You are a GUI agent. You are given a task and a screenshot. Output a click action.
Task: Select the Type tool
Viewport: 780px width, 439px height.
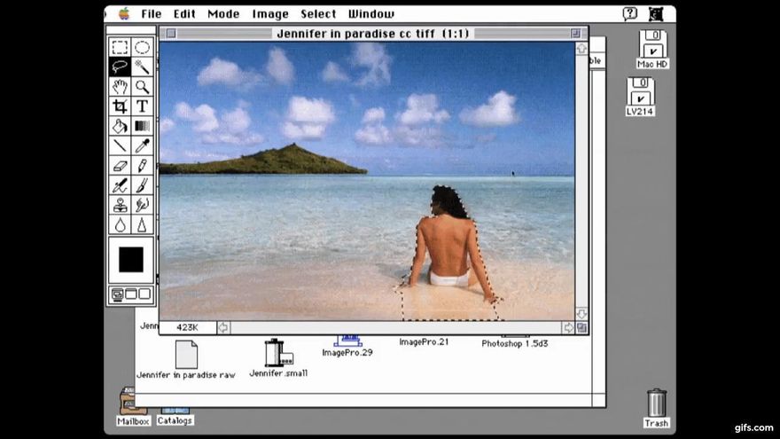(x=143, y=106)
